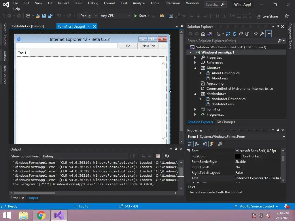
Task: Click the View Code icon in Solution Explorer
Action: tap(256, 34)
